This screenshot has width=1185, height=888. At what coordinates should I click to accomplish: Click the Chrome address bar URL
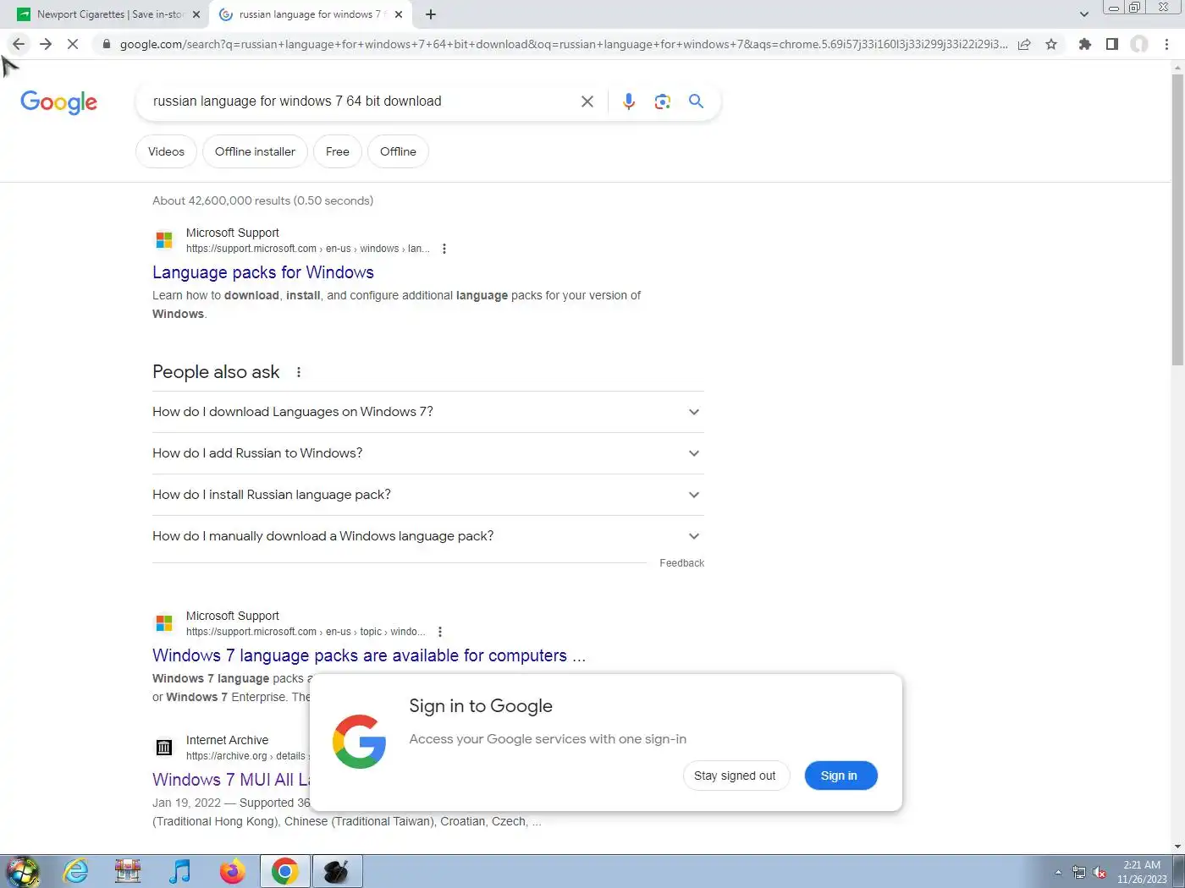pos(563,44)
